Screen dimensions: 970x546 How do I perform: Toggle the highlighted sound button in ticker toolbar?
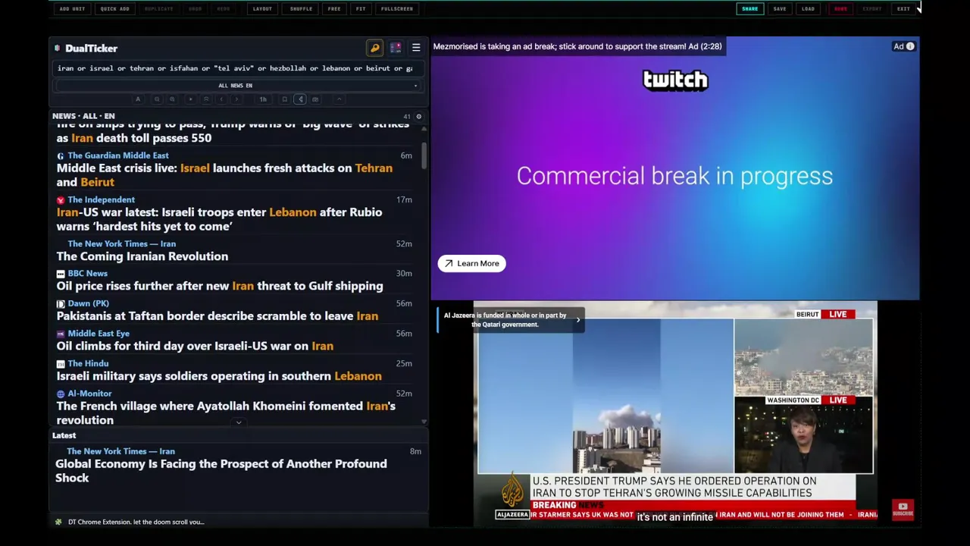click(300, 99)
